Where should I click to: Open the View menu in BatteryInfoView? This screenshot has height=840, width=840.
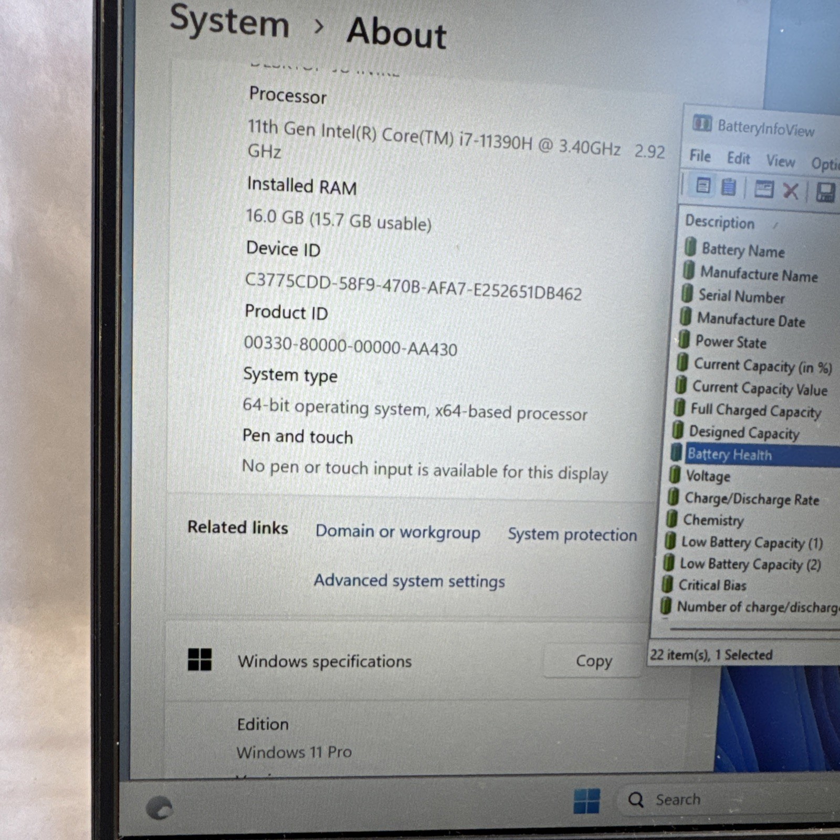click(781, 161)
